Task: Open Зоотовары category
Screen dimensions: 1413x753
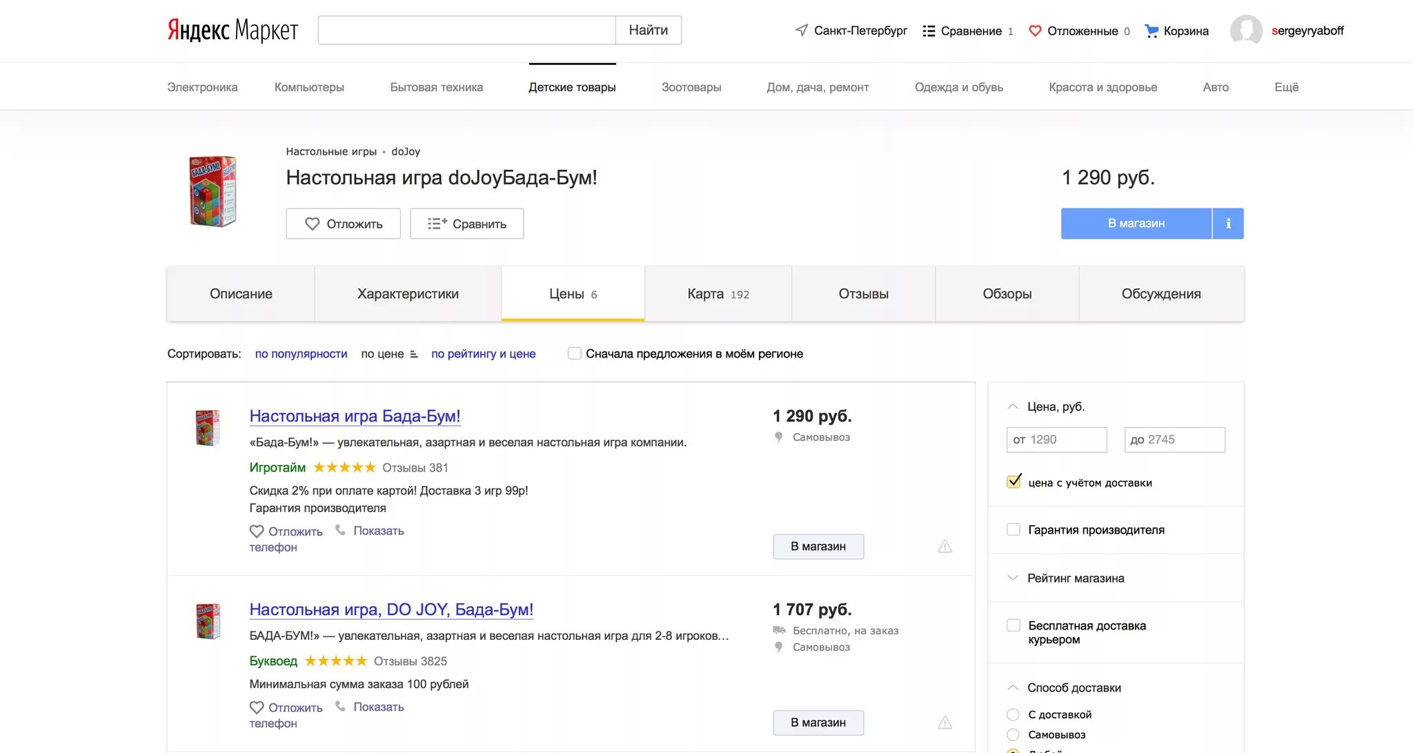Action: click(691, 87)
